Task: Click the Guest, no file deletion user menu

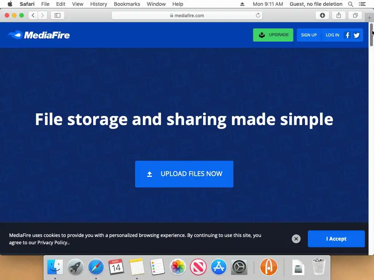Action: 316,4
